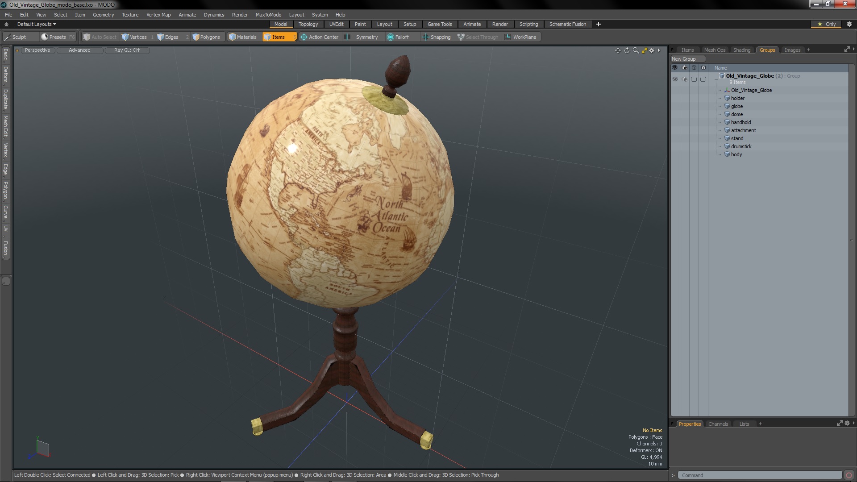Click the Falloff tool icon
857x482 pixels.
(x=389, y=37)
